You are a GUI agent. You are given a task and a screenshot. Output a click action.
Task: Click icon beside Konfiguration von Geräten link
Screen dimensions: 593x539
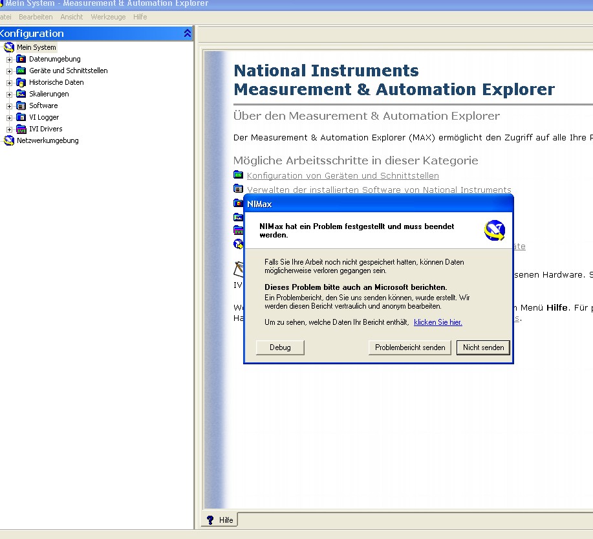pyautogui.click(x=238, y=175)
